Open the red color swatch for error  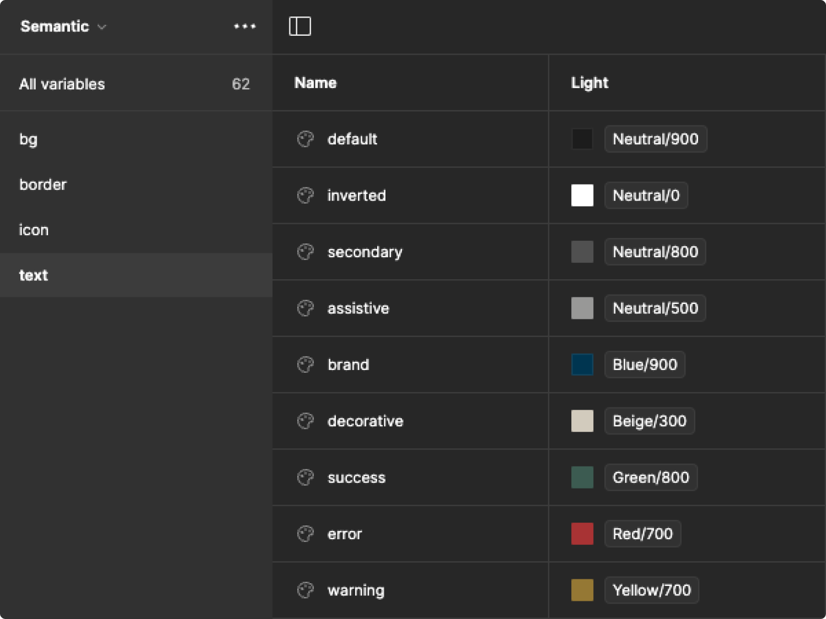click(x=582, y=534)
